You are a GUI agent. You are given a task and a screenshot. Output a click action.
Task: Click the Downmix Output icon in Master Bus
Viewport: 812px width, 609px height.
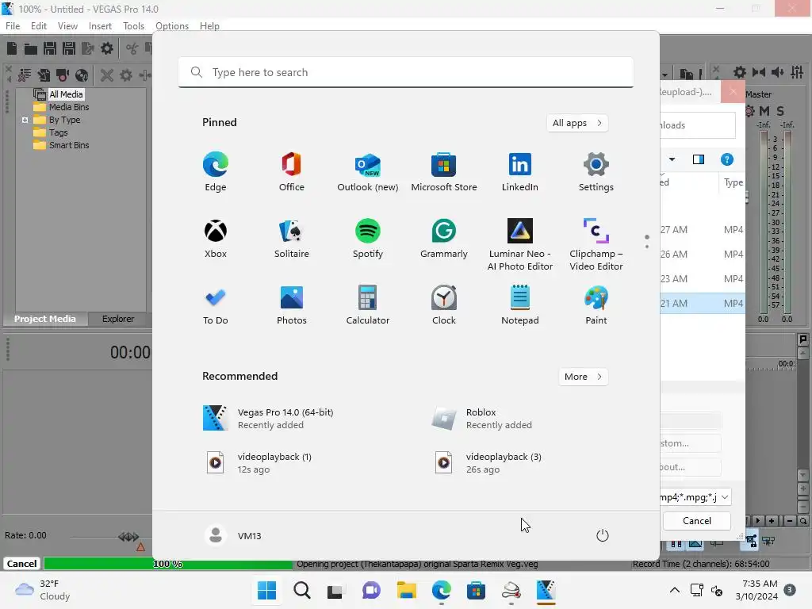(x=759, y=72)
